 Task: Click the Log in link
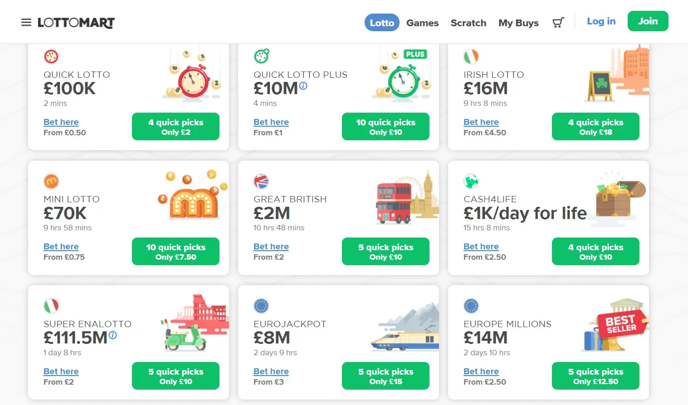pos(601,21)
